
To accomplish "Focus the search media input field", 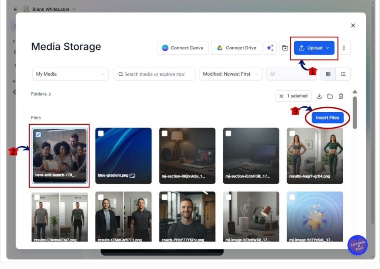I will (154, 74).
